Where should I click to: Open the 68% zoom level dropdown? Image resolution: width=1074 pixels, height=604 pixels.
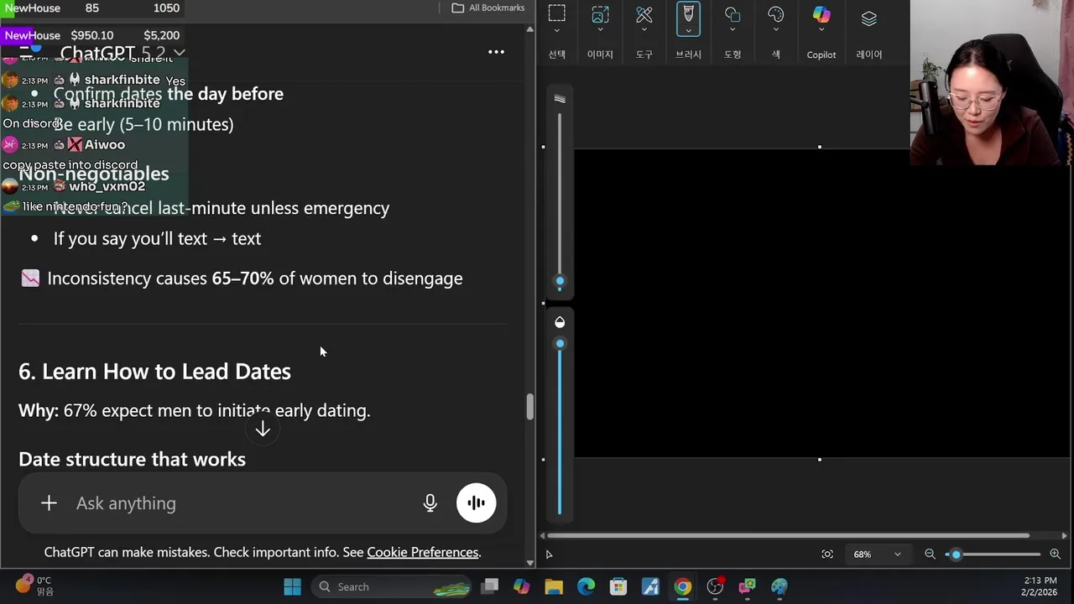coord(877,554)
